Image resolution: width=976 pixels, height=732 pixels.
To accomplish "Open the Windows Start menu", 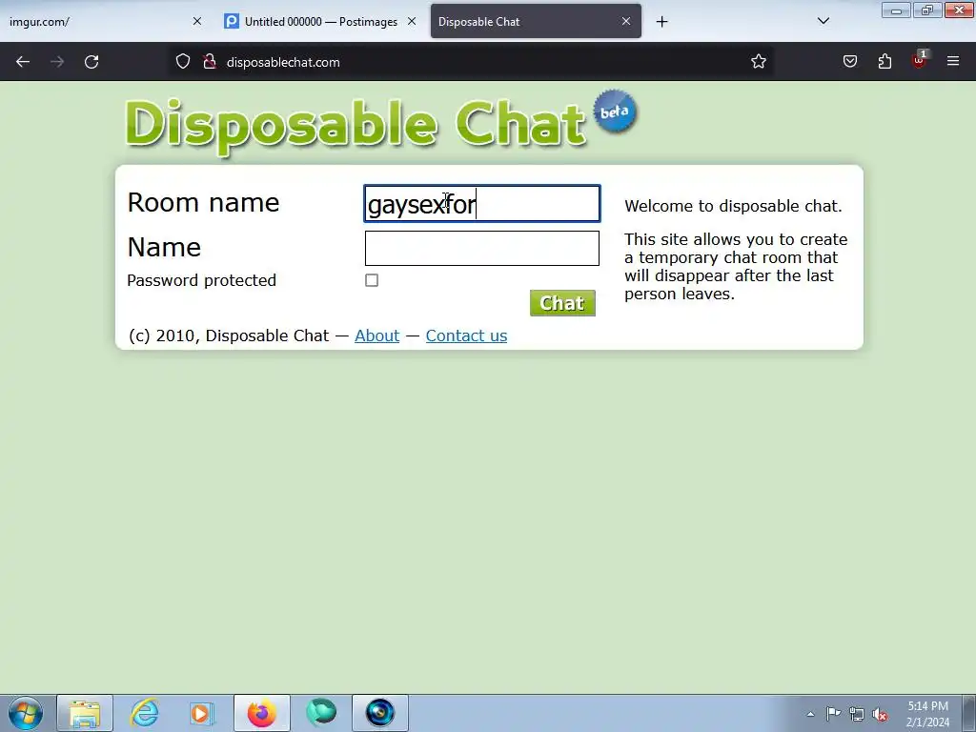I will point(26,713).
